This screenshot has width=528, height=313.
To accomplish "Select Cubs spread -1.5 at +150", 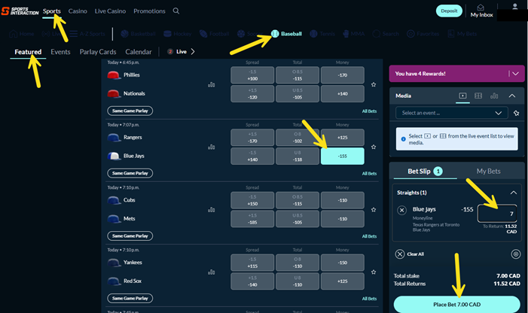I will 252,200.
